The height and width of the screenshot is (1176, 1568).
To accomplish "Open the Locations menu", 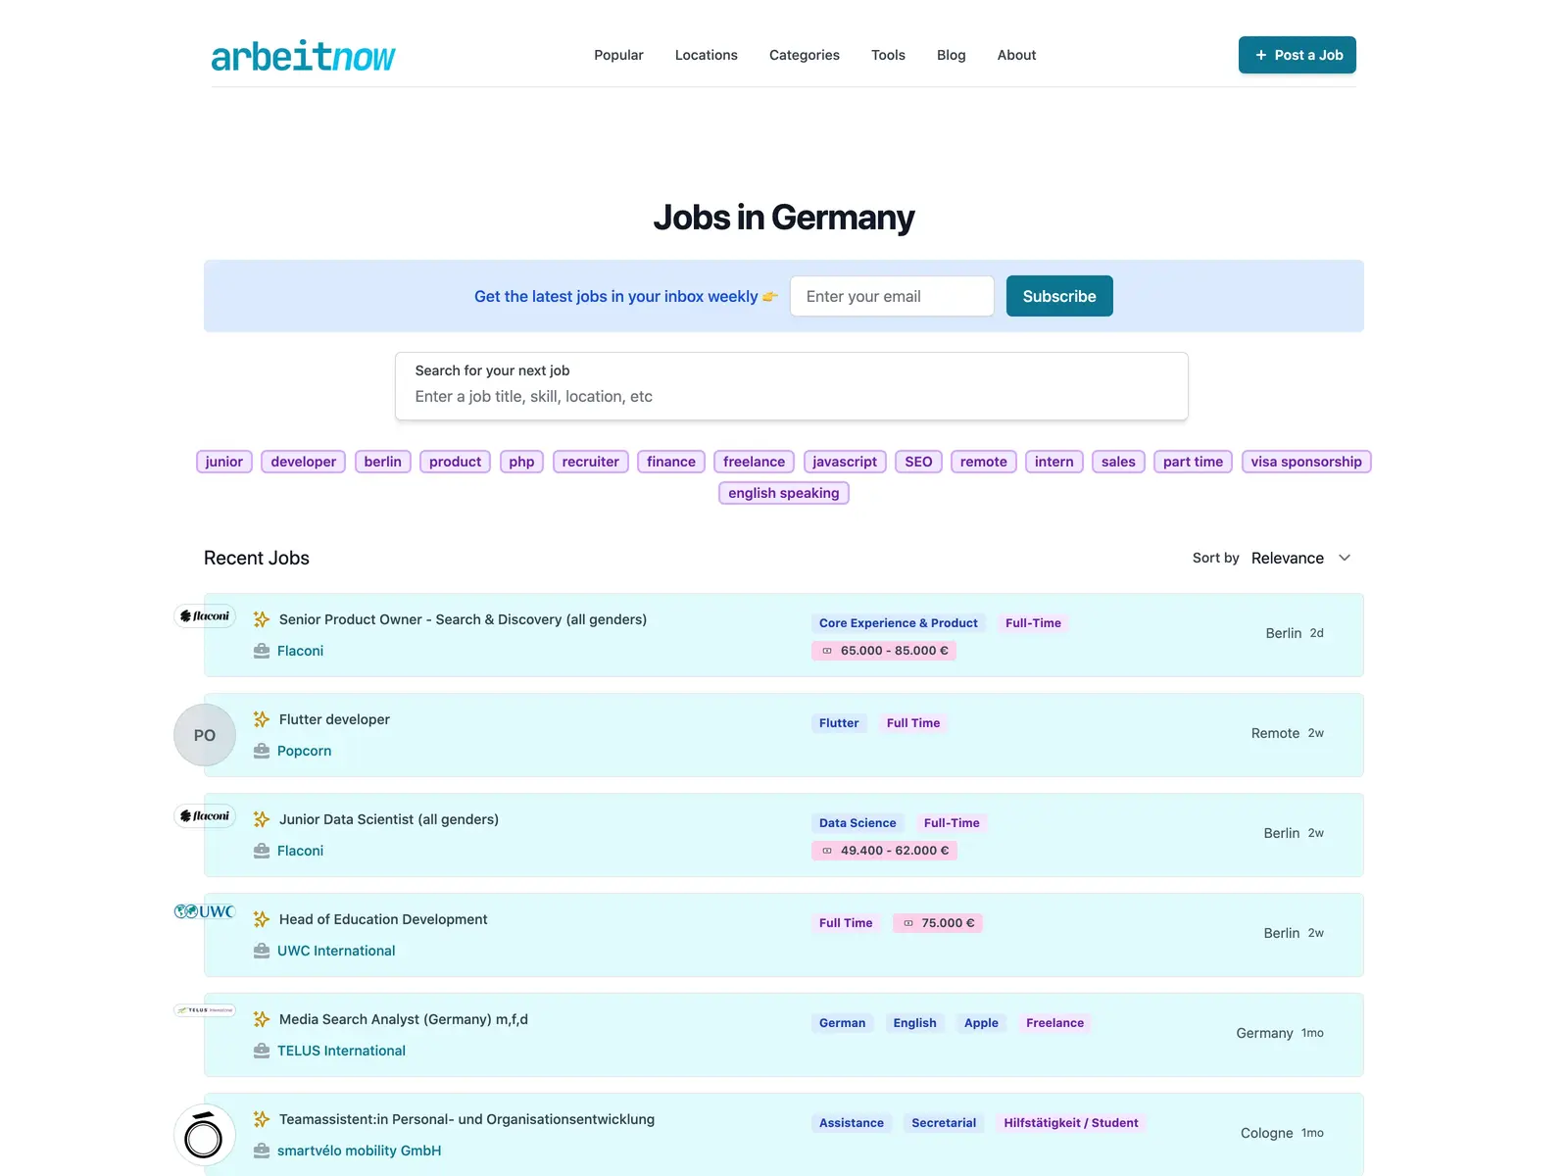I will tap(706, 55).
